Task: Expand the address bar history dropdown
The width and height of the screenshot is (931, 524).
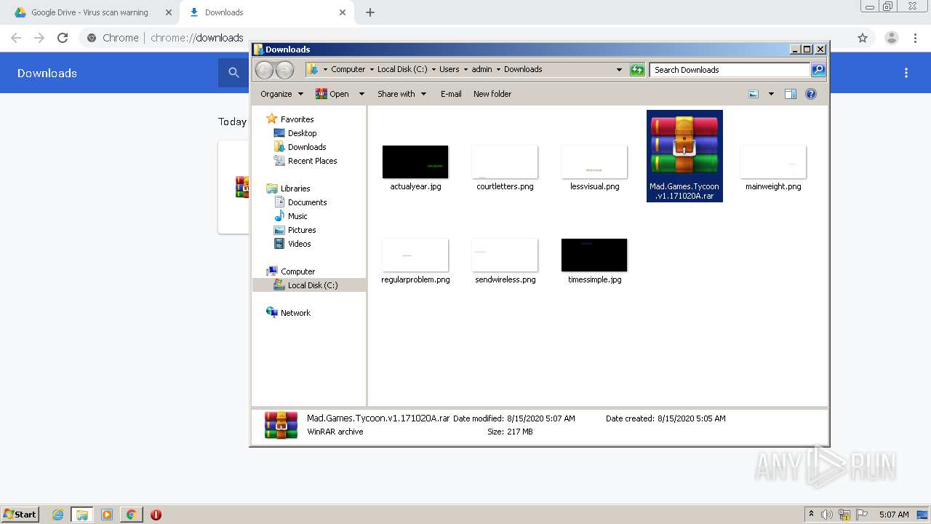Action: [619, 70]
